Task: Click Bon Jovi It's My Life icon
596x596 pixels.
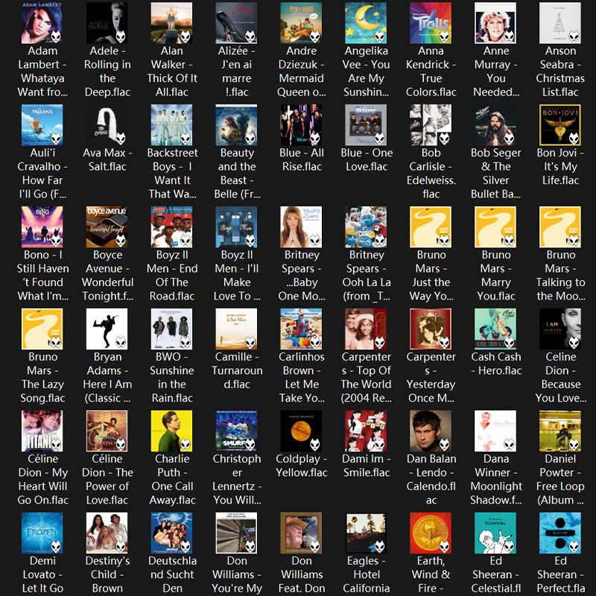Action: coord(560,125)
